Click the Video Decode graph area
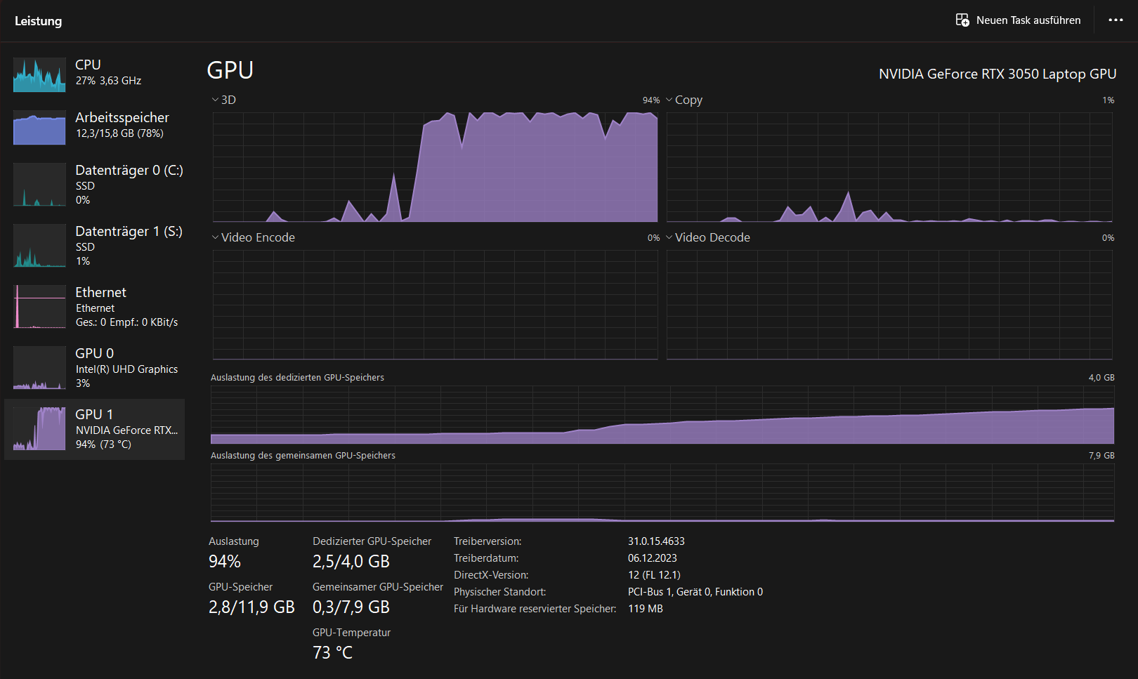Screen dimensions: 1138x679 (889, 305)
